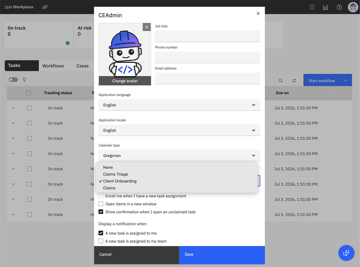Click Start workflow button
The image size is (360, 267).
click(328, 80)
